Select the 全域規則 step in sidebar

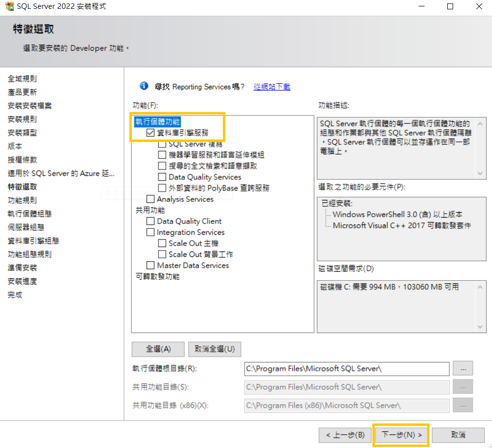[22, 79]
